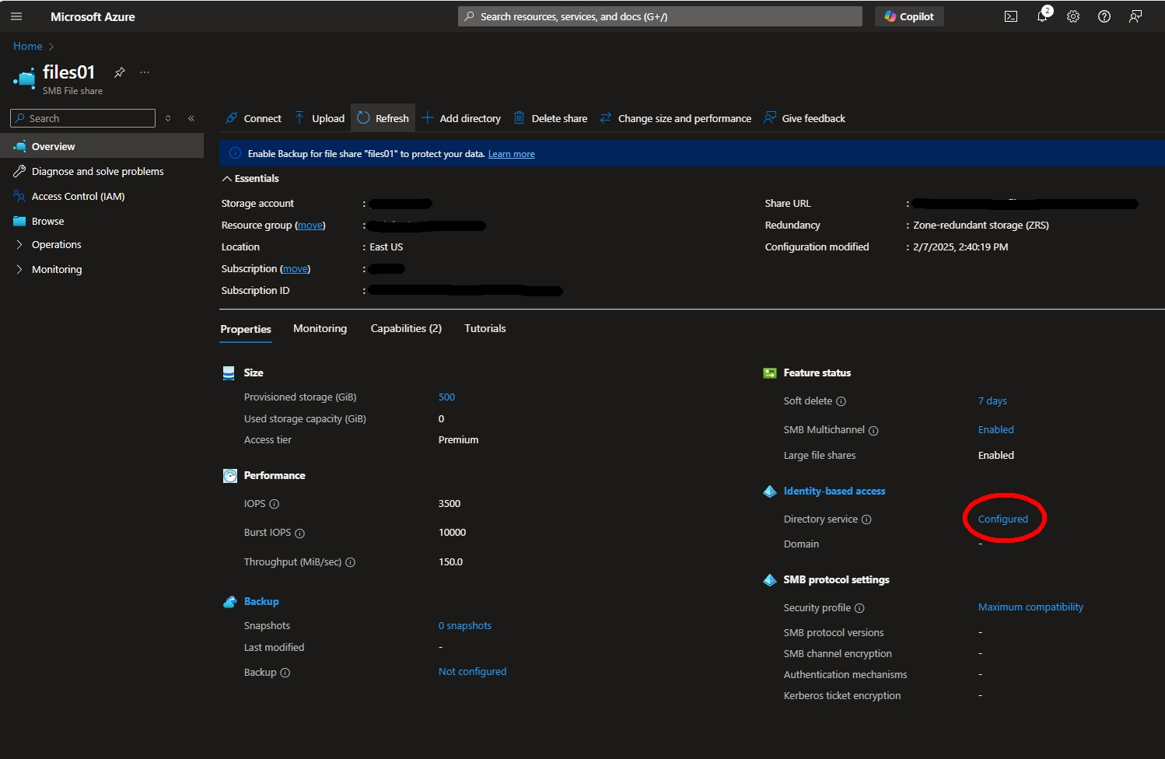Click Delete share in toolbar

point(551,118)
